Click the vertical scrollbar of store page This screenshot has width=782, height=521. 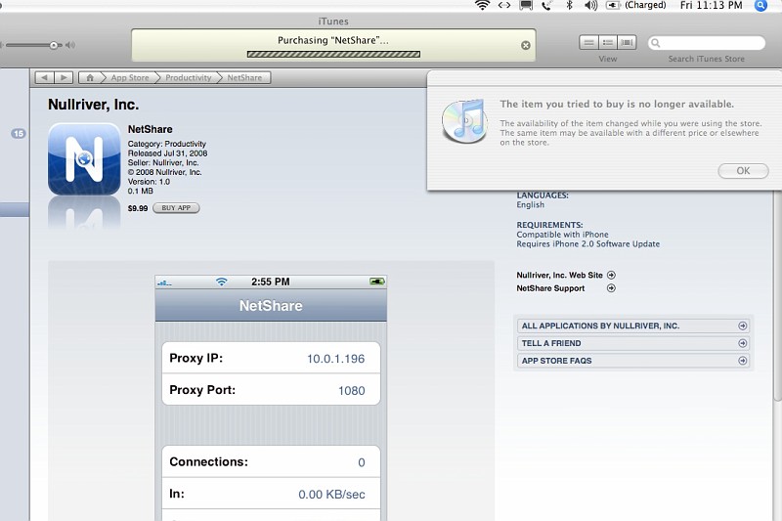point(777,294)
